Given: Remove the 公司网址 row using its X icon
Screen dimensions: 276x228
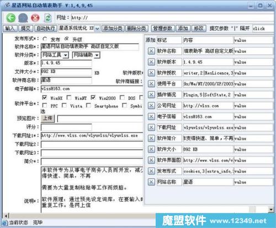Looking at the screenshot, I should pos(151,106).
